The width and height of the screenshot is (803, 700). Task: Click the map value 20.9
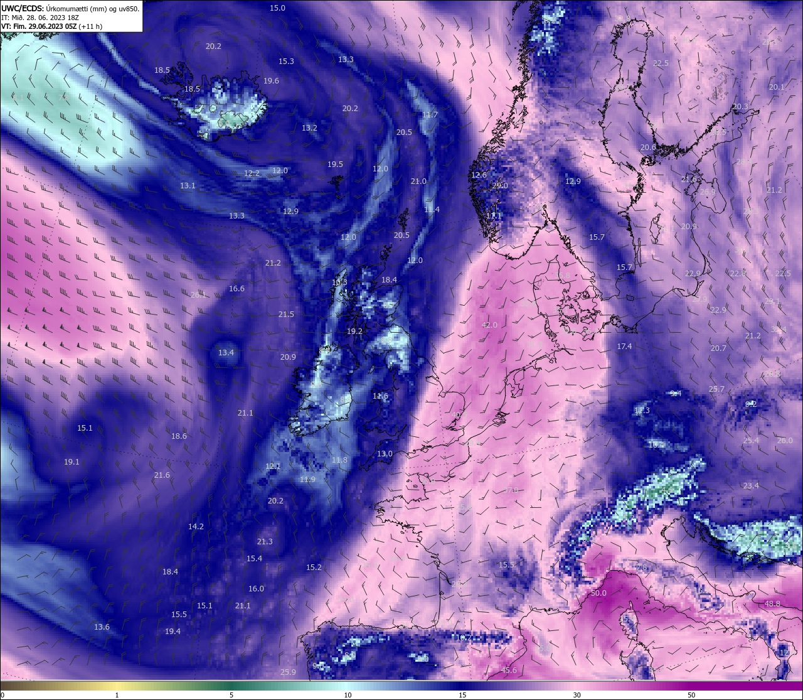288,357
